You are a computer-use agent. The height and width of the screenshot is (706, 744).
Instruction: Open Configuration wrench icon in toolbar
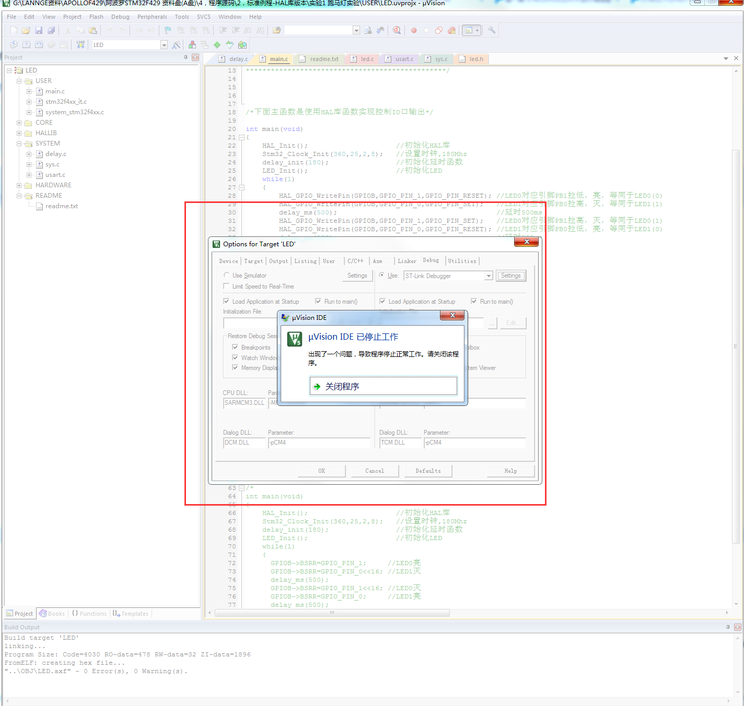tap(492, 30)
